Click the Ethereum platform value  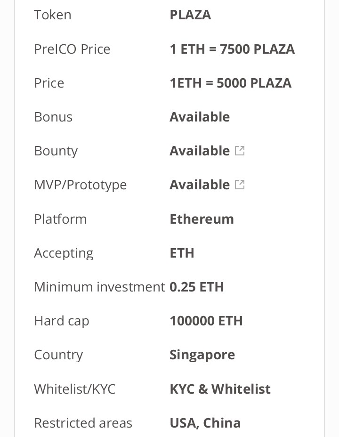pyautogui.click(x=202, y=219)
